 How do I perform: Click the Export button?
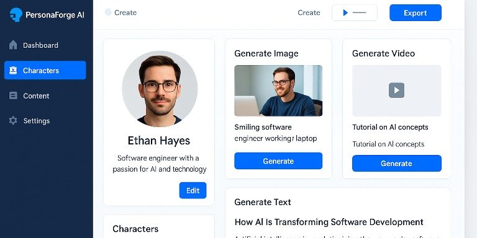416,13
